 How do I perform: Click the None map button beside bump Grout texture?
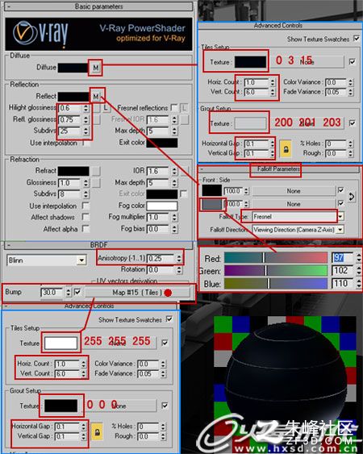120,406
